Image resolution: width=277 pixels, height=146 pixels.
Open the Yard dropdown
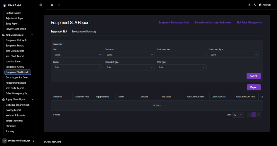(78, 55)
